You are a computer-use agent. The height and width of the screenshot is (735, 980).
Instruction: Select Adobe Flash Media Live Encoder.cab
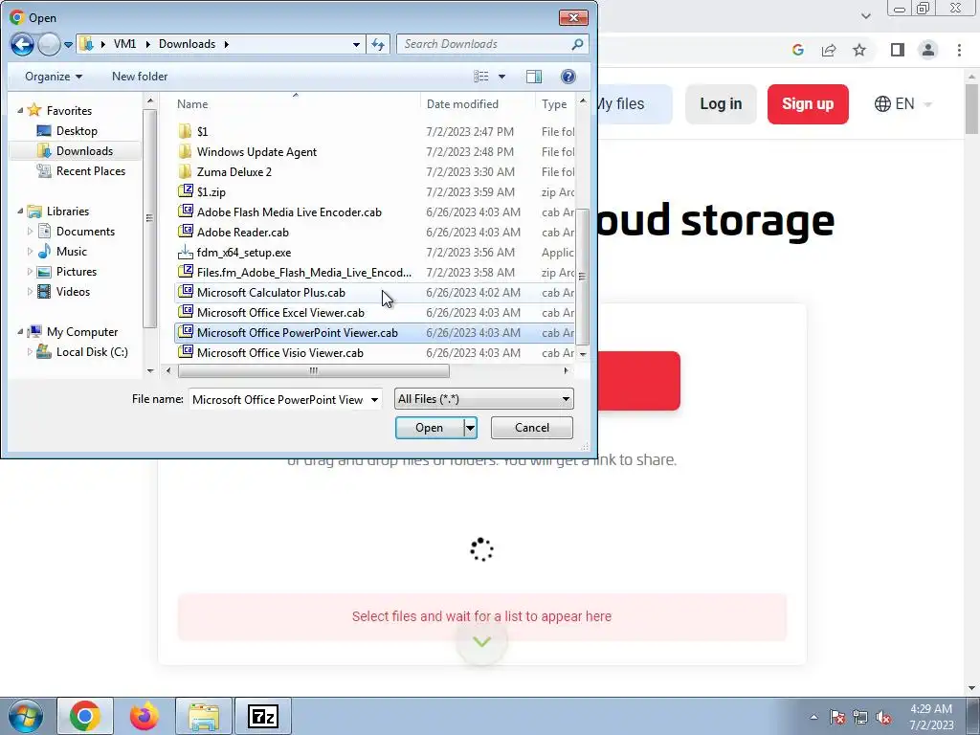point(289,212)
